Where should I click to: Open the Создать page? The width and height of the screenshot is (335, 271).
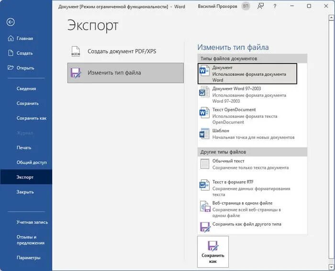(26, 53)
